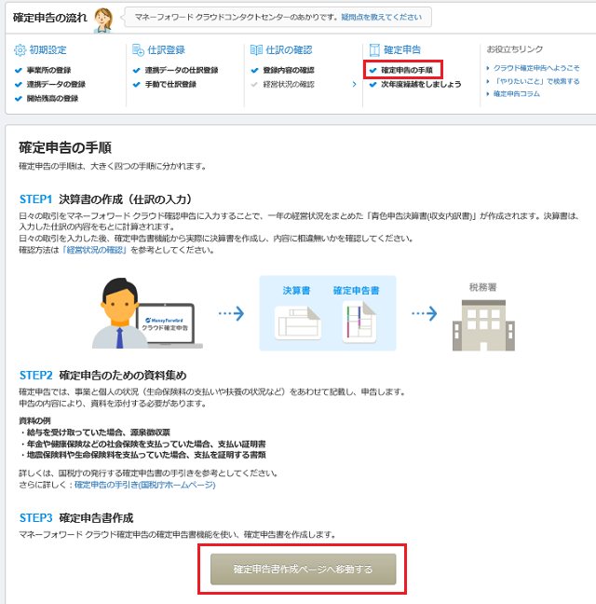Click the 確定申告書 document illustration
Viewport: 596px width, 604px height.
tap(359, 322)
